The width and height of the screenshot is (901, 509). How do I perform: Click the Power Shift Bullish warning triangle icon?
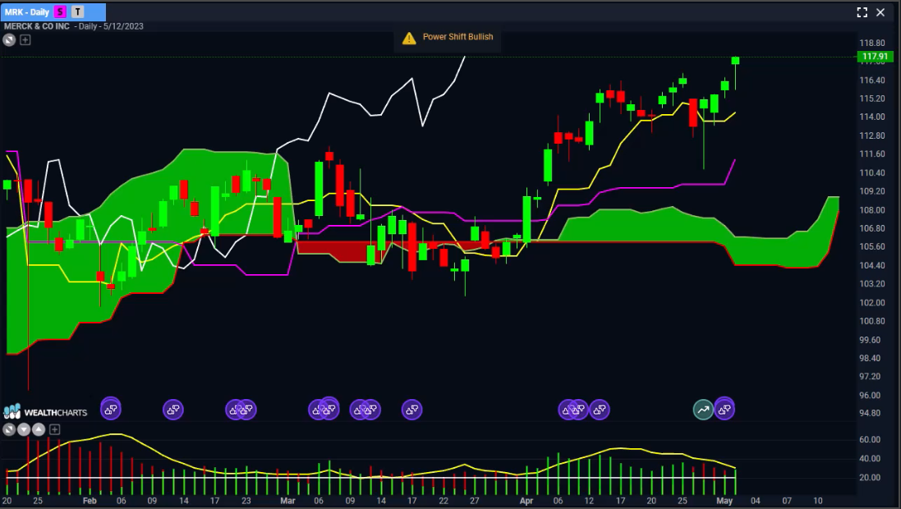(x=408, y=38)
